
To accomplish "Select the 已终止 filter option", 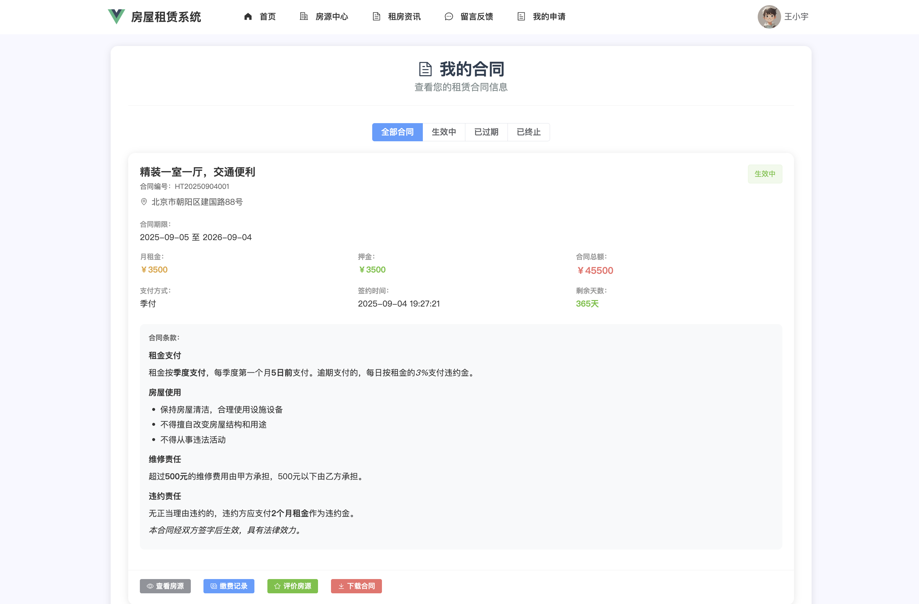I will pyautogui.click(x=529, y=132).
